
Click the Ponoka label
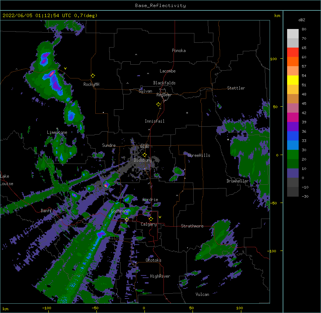pyautogui.click(x=179, y=51)
